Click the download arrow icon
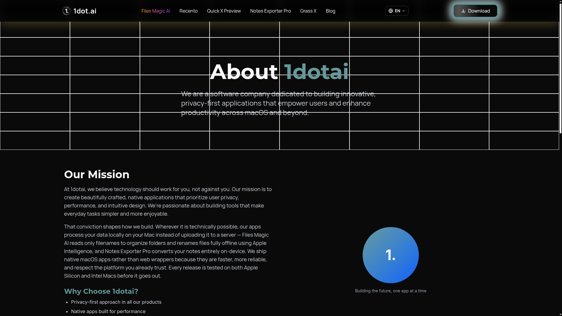The height and width of the screenshot is (316, 562). [463, 11]
